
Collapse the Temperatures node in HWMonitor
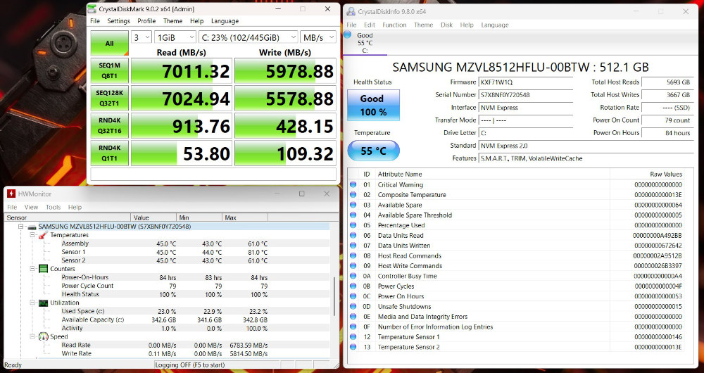(32, 235)
